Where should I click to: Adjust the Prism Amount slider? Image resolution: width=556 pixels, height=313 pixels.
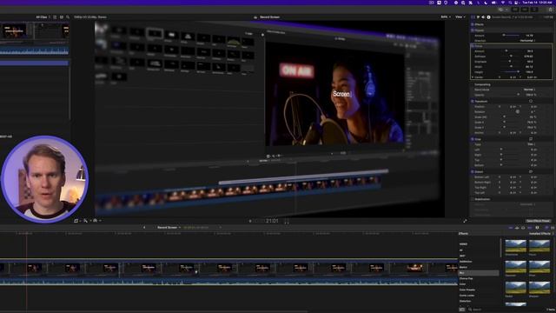(511, 36)
